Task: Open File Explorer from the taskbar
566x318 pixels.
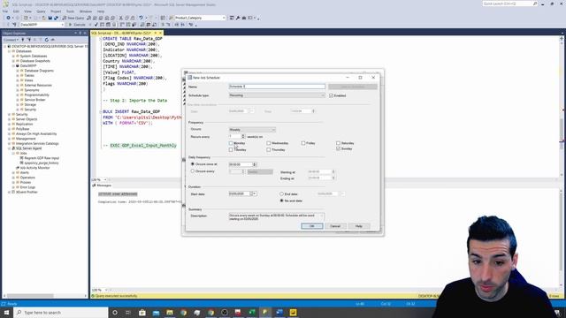Action: click(170, 312)
